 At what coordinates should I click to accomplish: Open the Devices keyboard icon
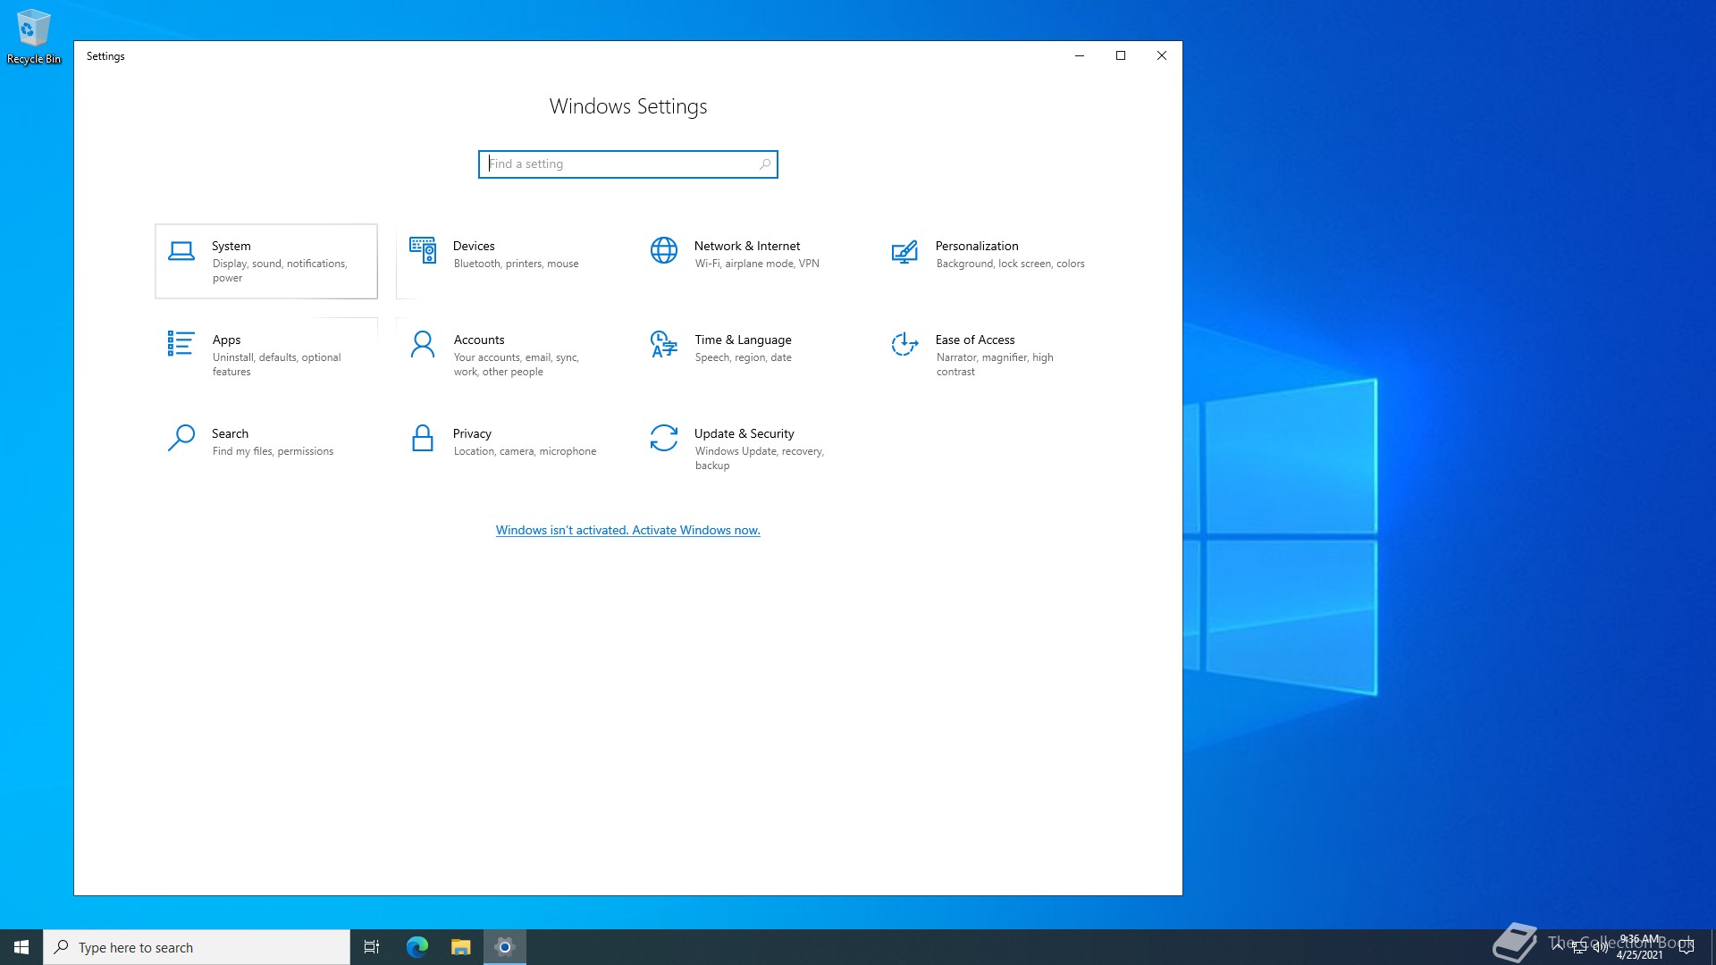point(423,250)
